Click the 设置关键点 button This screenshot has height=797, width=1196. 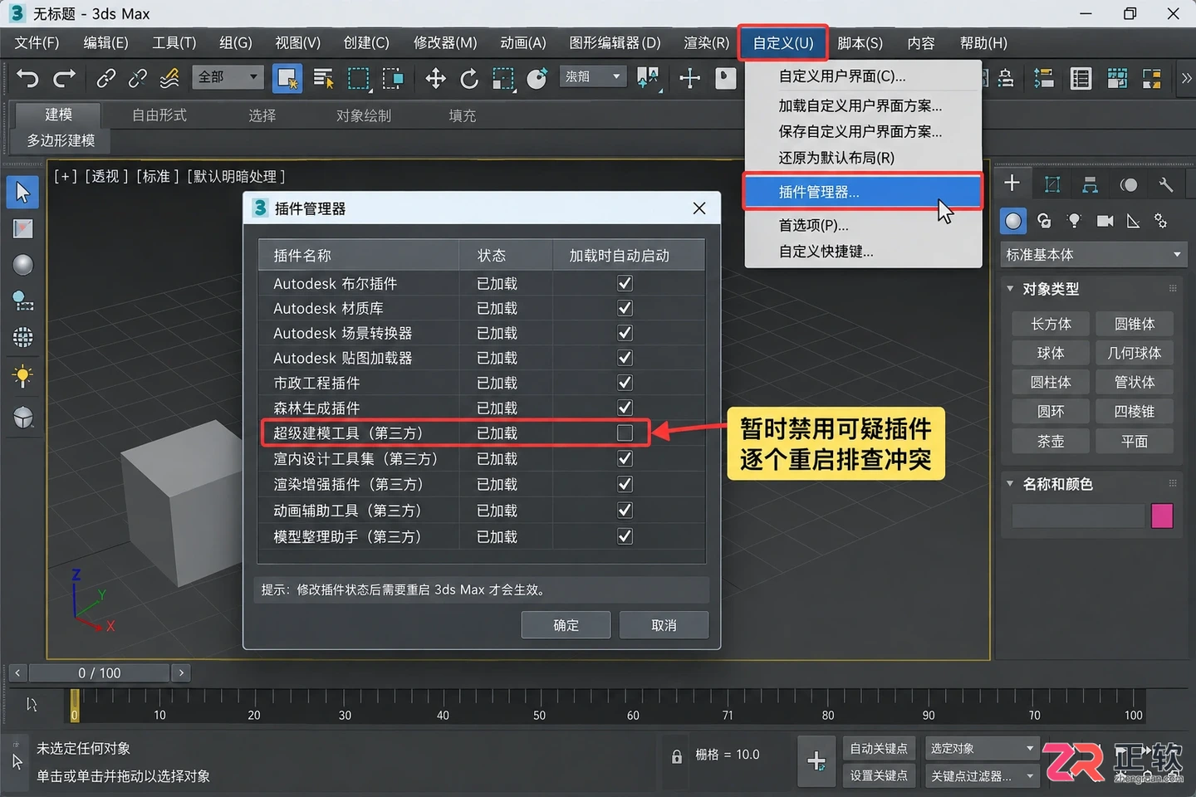tap(879, 776)
